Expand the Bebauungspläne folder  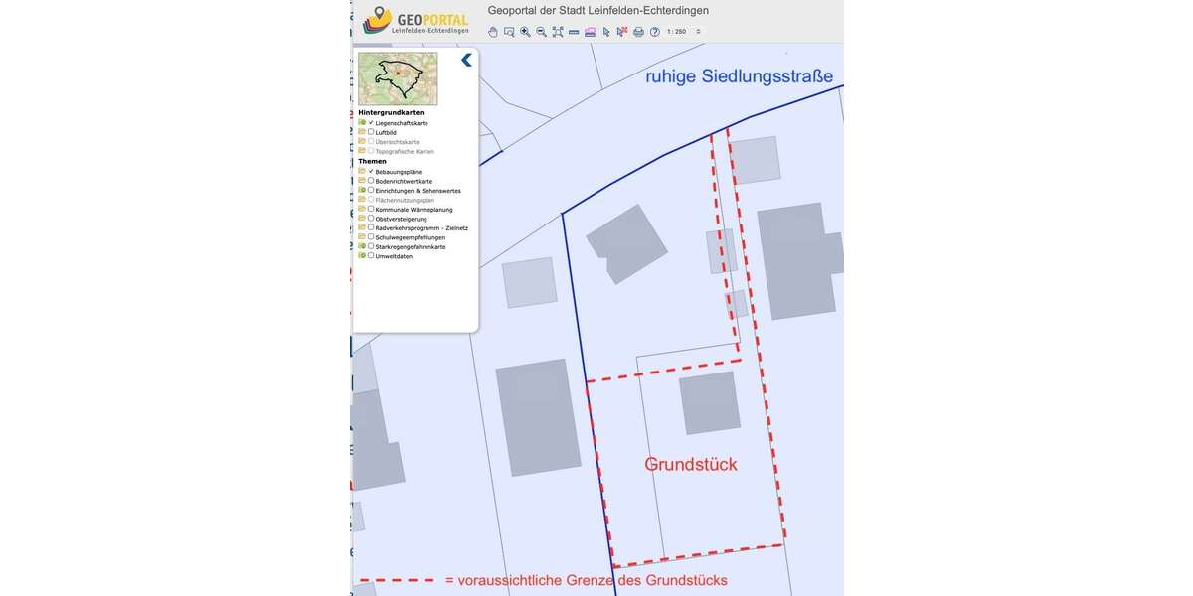pos(362,171)
